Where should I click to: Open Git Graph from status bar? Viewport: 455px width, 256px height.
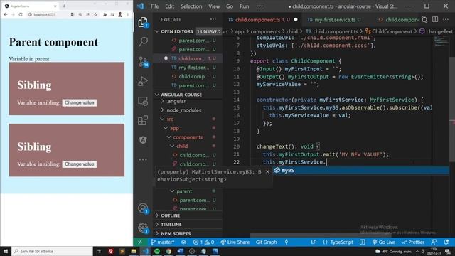pyautogui.click(x=266, y=242)
